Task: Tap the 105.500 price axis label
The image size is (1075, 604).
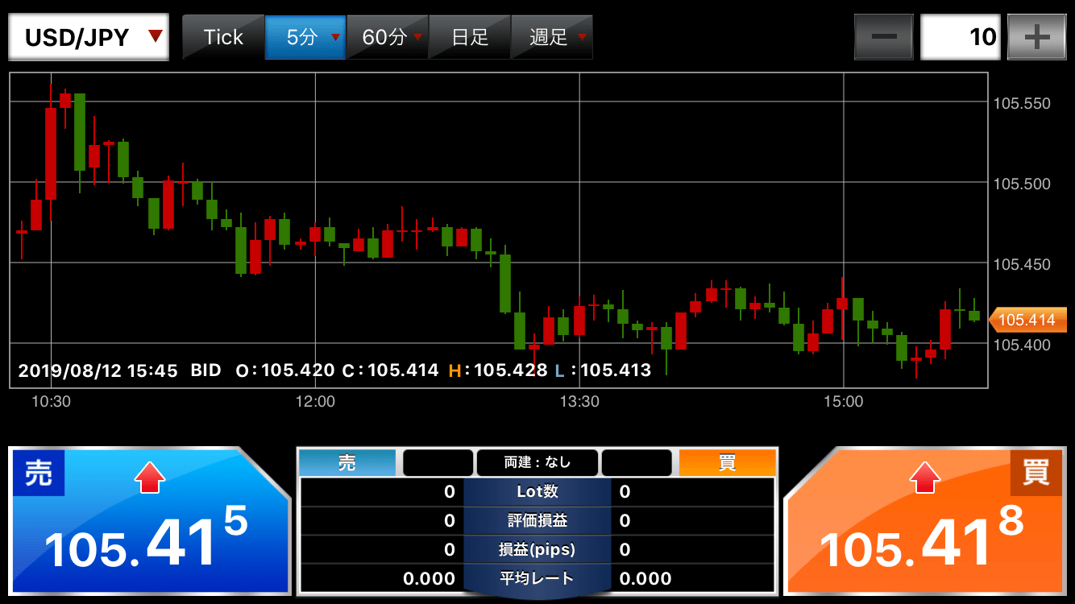Action: 1022,184
